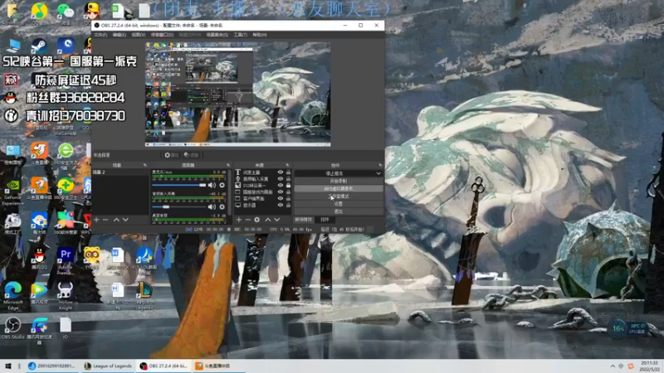Screen dimensions: 664x373
Task: Click the Start Recording button
Action: pos(339,181)
